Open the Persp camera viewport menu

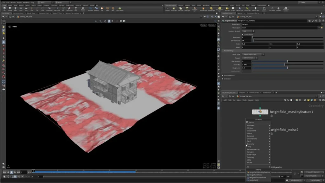[203, 25]
